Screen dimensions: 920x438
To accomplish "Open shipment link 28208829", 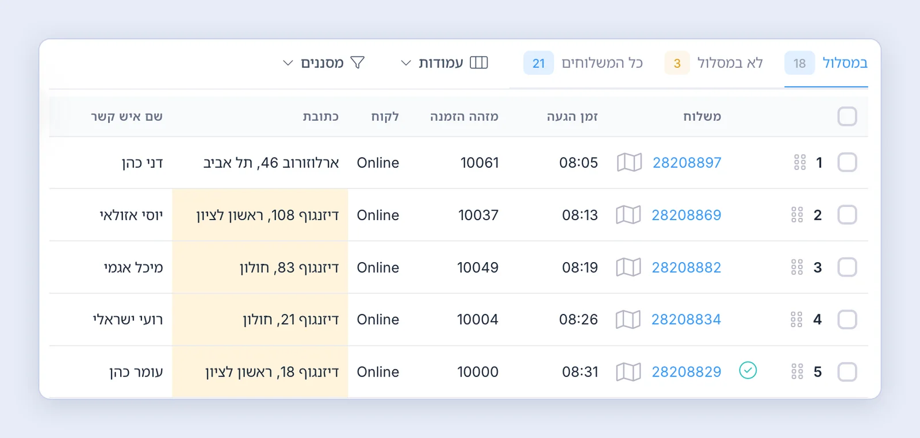I will (686, 372).
